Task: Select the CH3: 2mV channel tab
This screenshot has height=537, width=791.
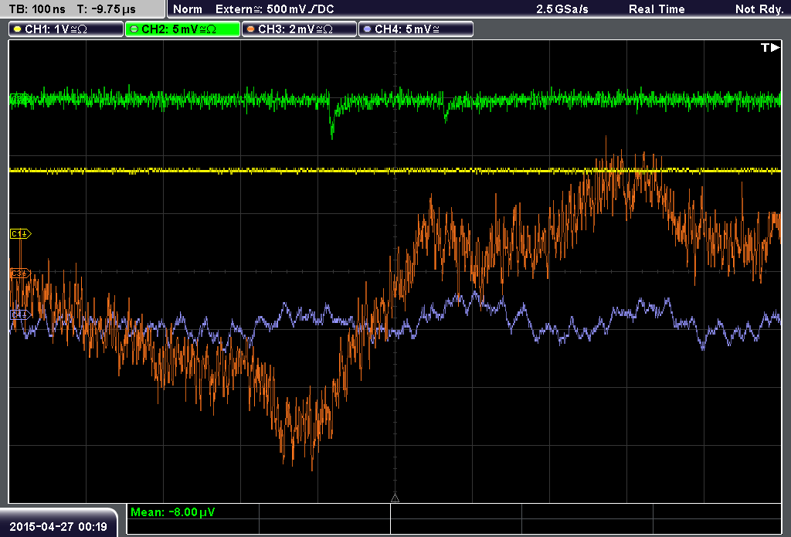Action: [x=299, y=29]
